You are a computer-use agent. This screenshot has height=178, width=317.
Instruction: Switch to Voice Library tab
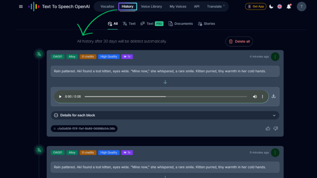151,7
